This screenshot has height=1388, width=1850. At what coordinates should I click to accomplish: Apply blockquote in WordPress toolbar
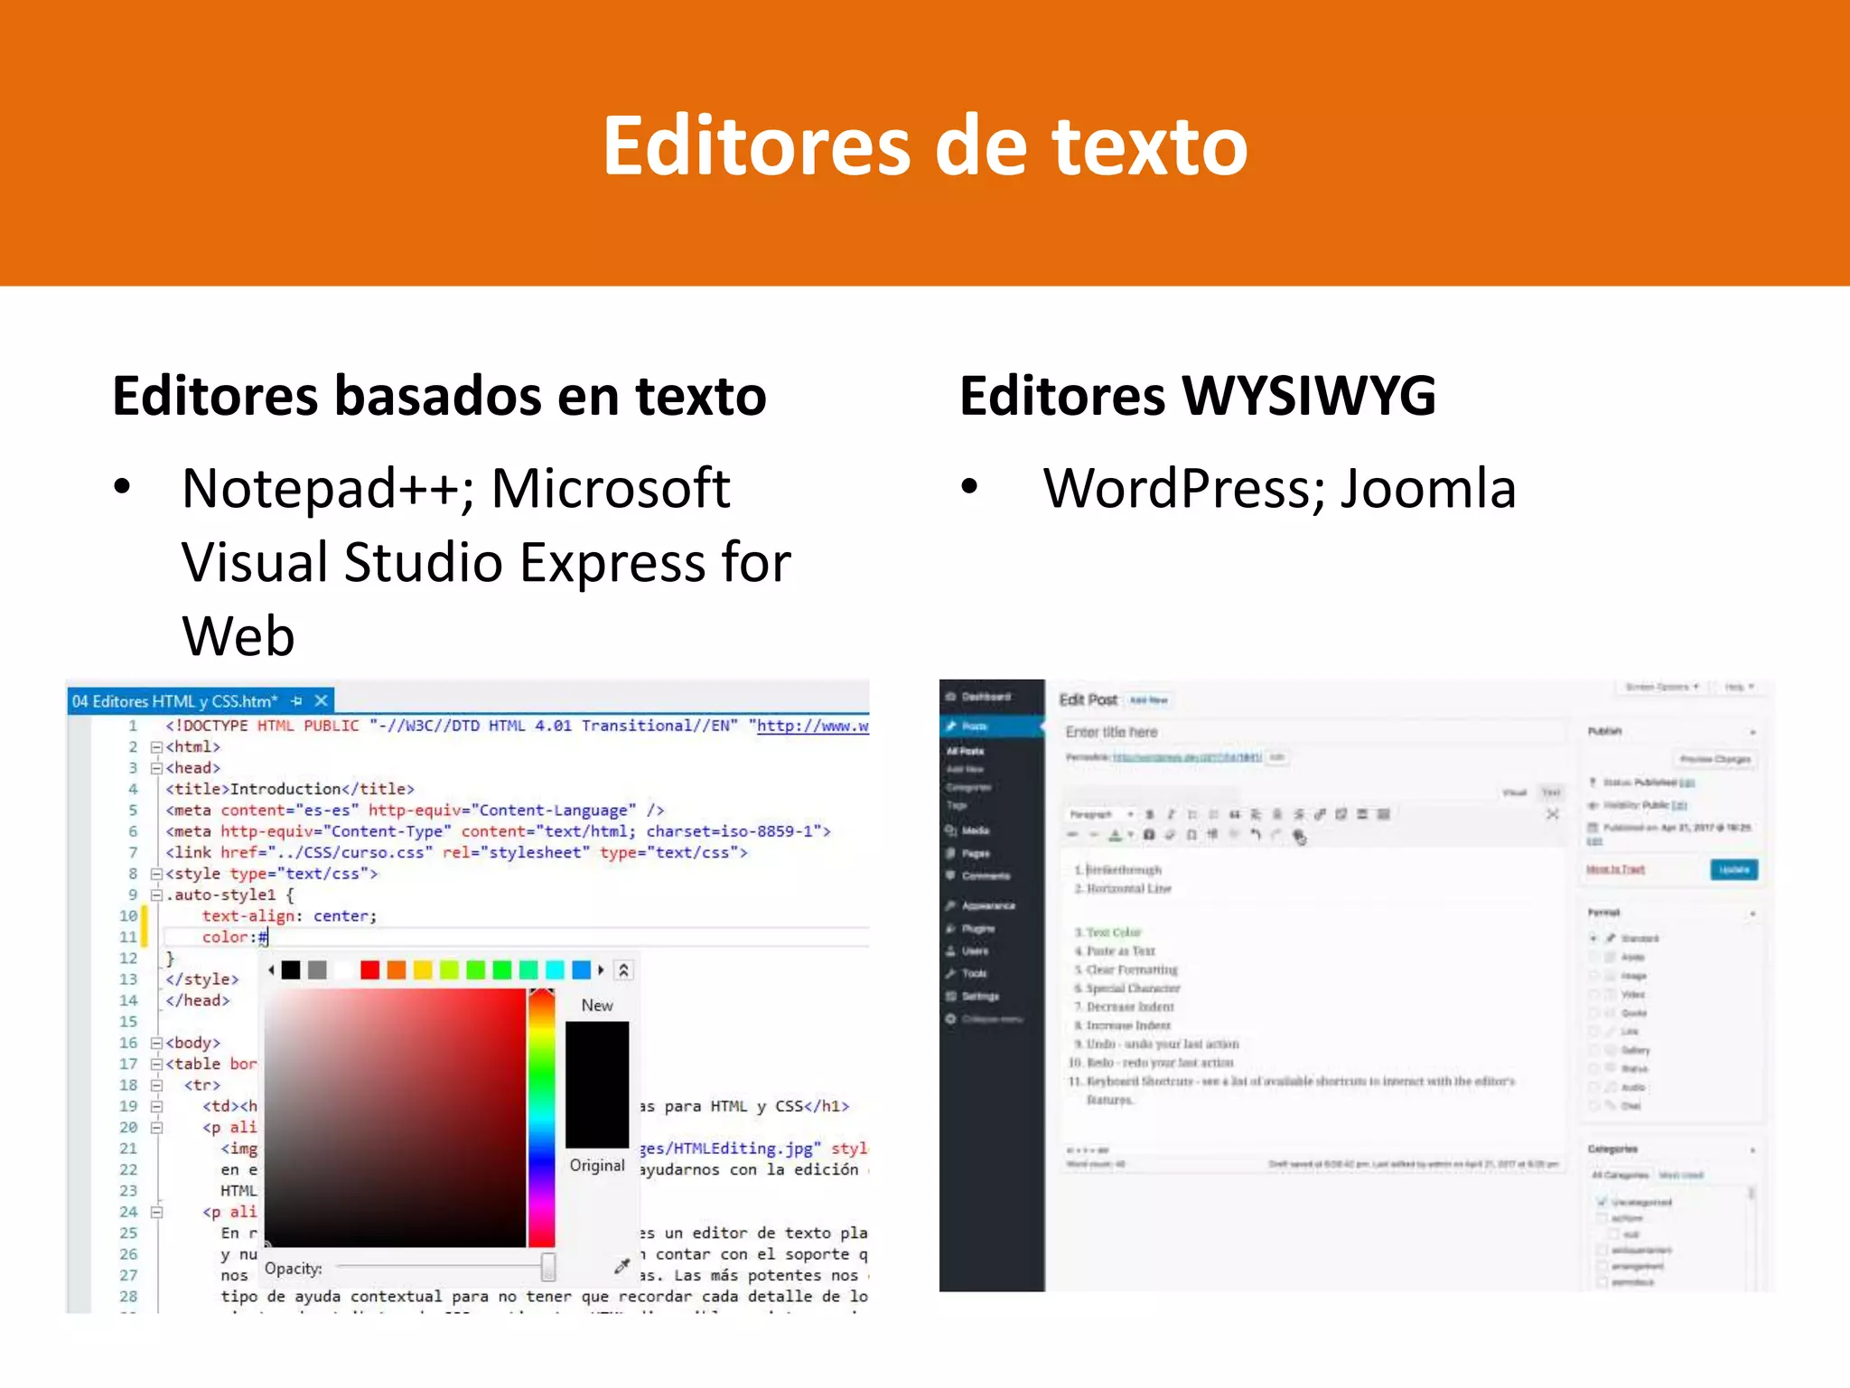[x=1234, y=814]
